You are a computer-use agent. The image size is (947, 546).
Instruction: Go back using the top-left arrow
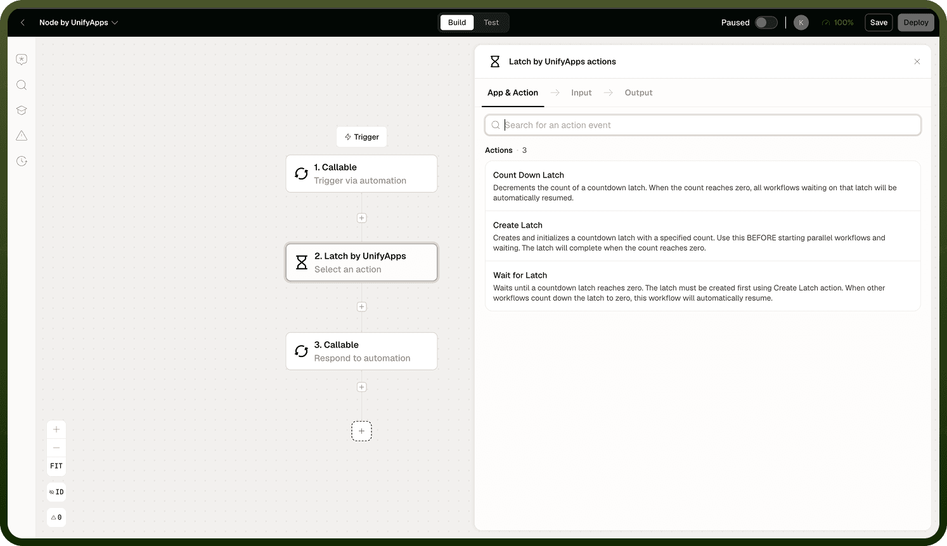point(23,23)
